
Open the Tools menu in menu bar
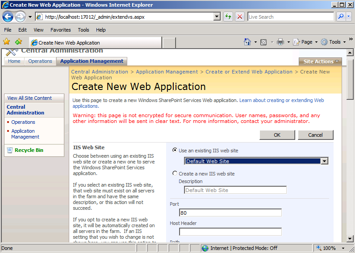click(84, 30)
